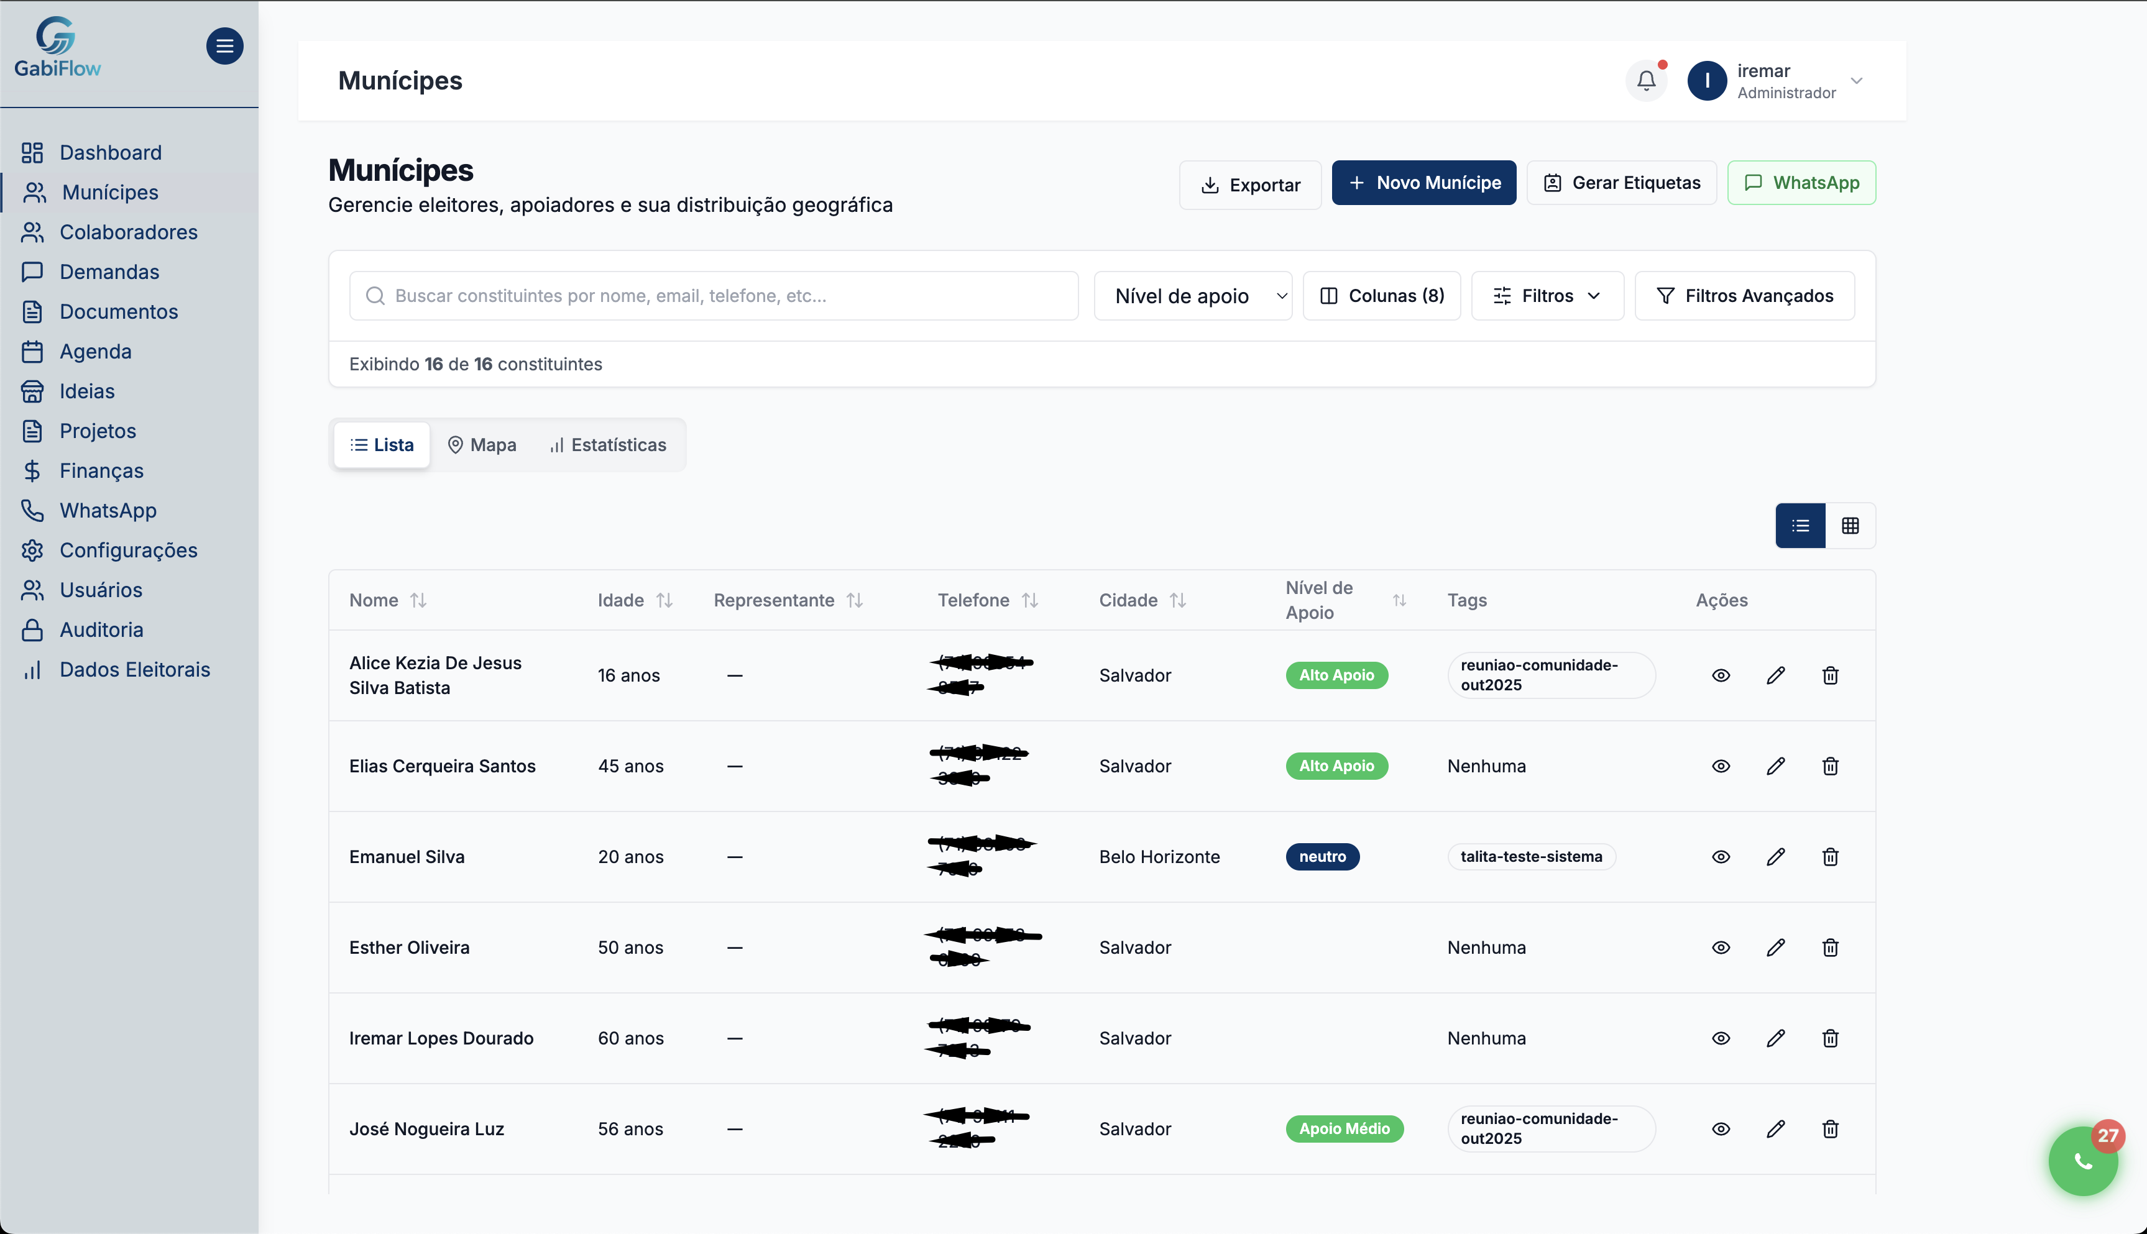Delete Emanuel Silva using trash icon
Image resolution: width=2147 pixels, height=1234 pixels.
coord(1830,857)
